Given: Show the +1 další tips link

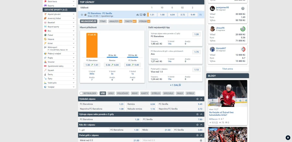Looking at the screenshot, I should [175, 85].
